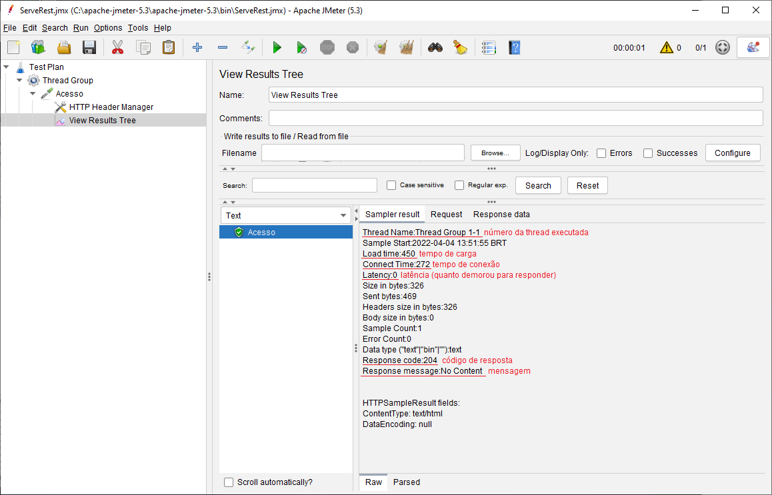Click the Search text input field

click(x=315, y=185)
